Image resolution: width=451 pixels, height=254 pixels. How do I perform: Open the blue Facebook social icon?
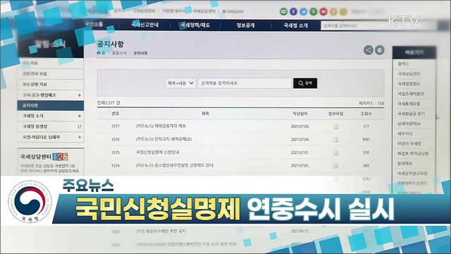coord(293,11)
